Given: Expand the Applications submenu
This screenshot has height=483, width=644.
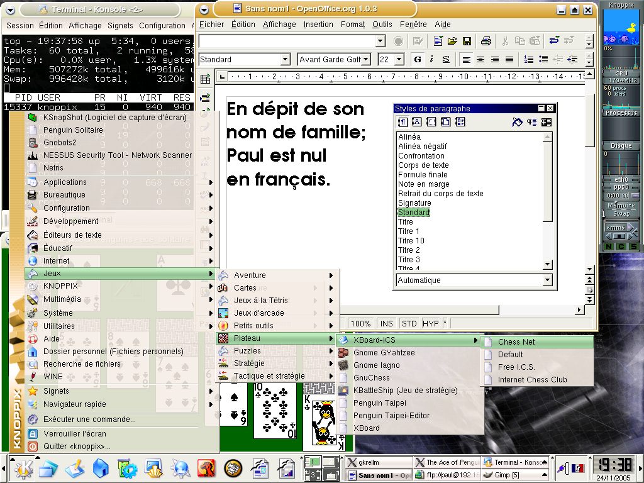Looking at the screenshot, I should pos(121,182).
